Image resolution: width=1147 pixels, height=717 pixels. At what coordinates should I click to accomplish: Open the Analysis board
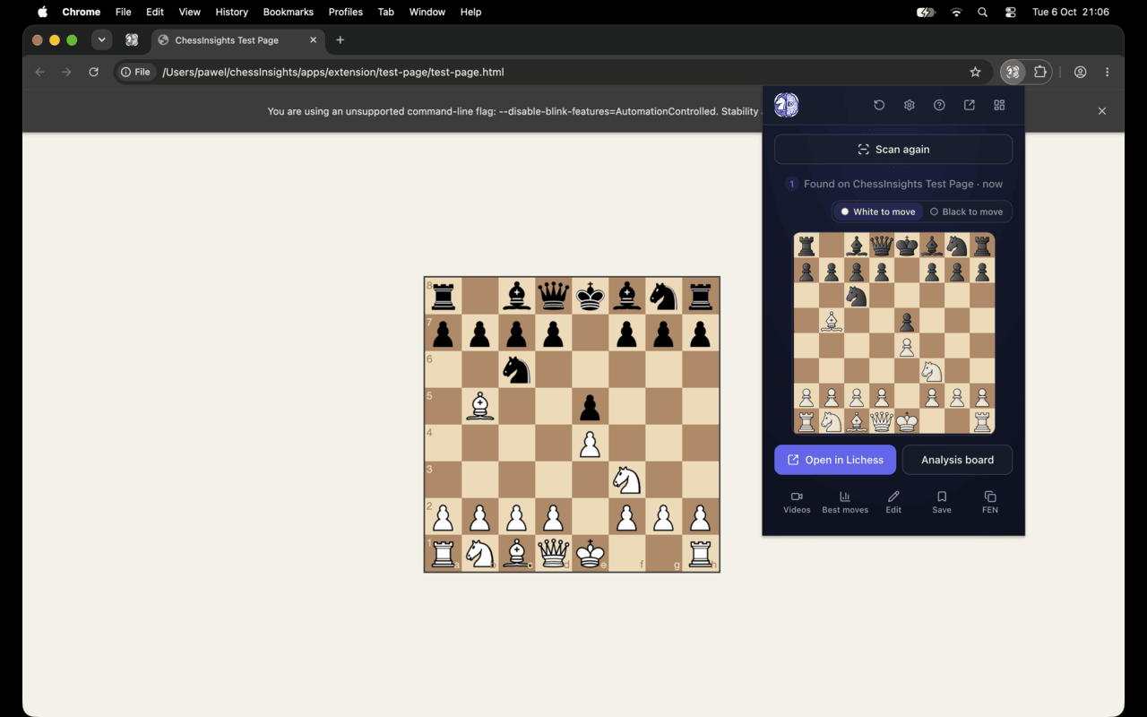click(x=958, y=460)
